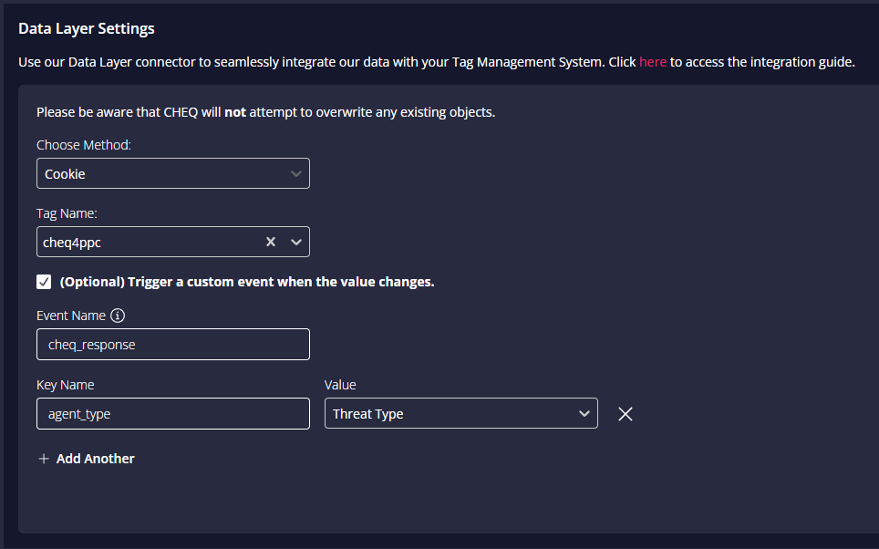Remove the agent_type key-value row

point(626,414)
